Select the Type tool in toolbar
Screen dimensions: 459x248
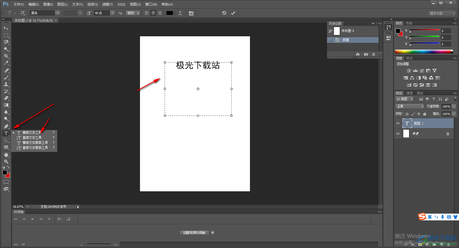coord(6,133)
